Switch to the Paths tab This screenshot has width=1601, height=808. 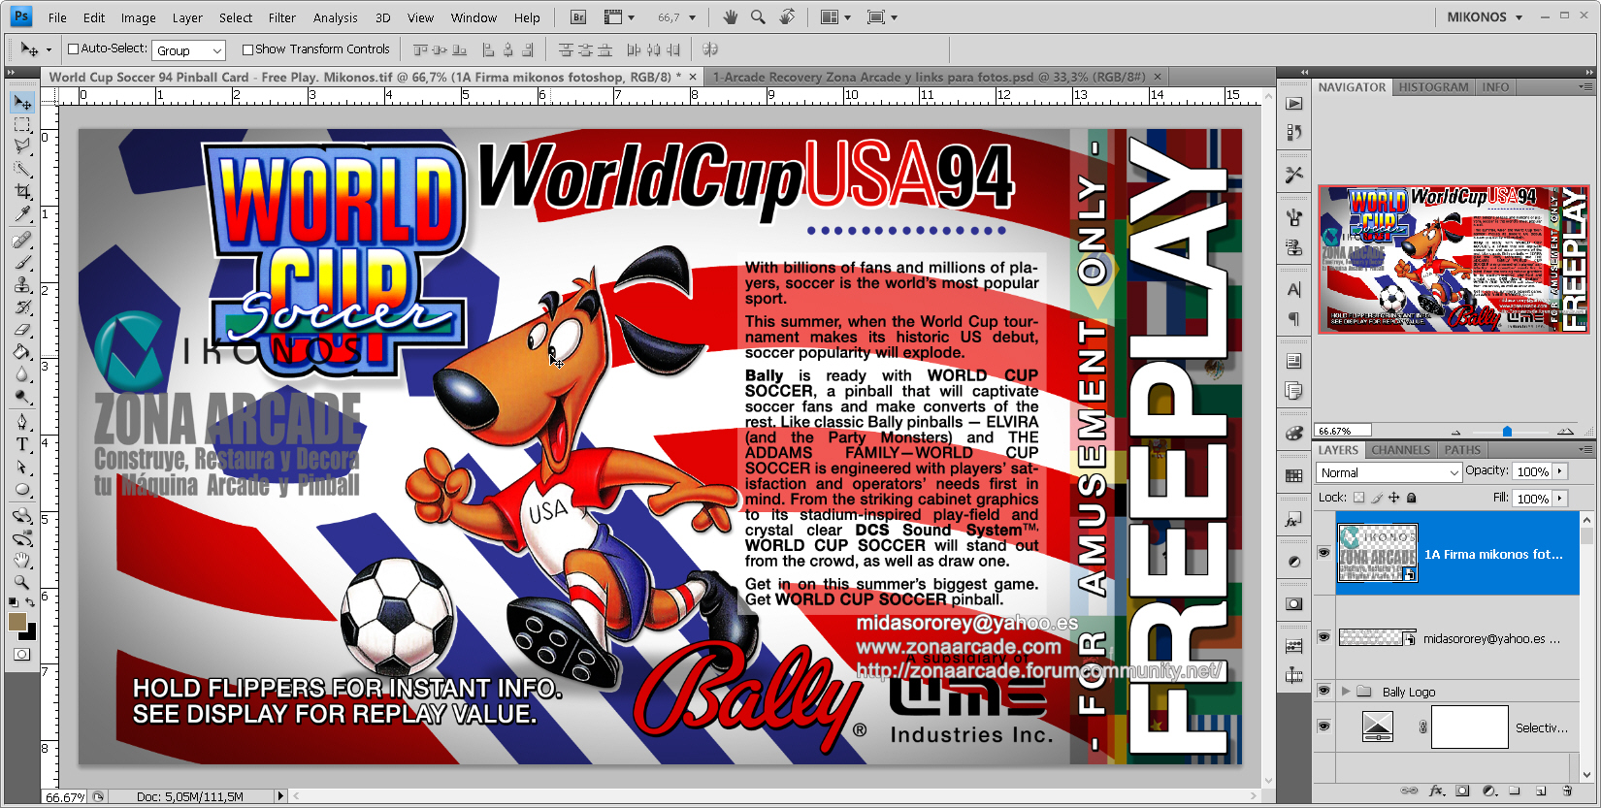pyautogui.click(x=1462, y=450)
